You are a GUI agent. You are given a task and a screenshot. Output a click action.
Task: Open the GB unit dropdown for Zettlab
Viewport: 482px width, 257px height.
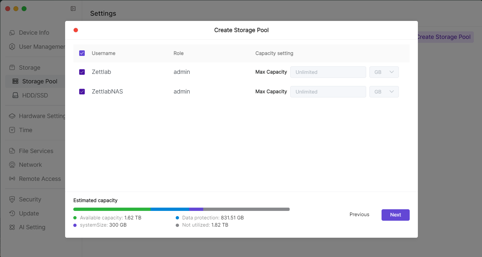tap(384, 72)
